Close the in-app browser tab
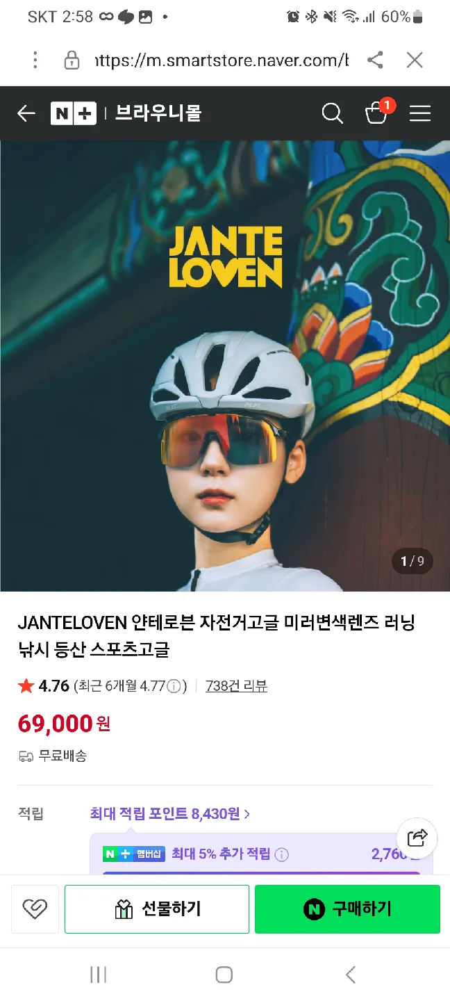The height and width of the screenshot is (1001, 450). (x=415, y=60)
